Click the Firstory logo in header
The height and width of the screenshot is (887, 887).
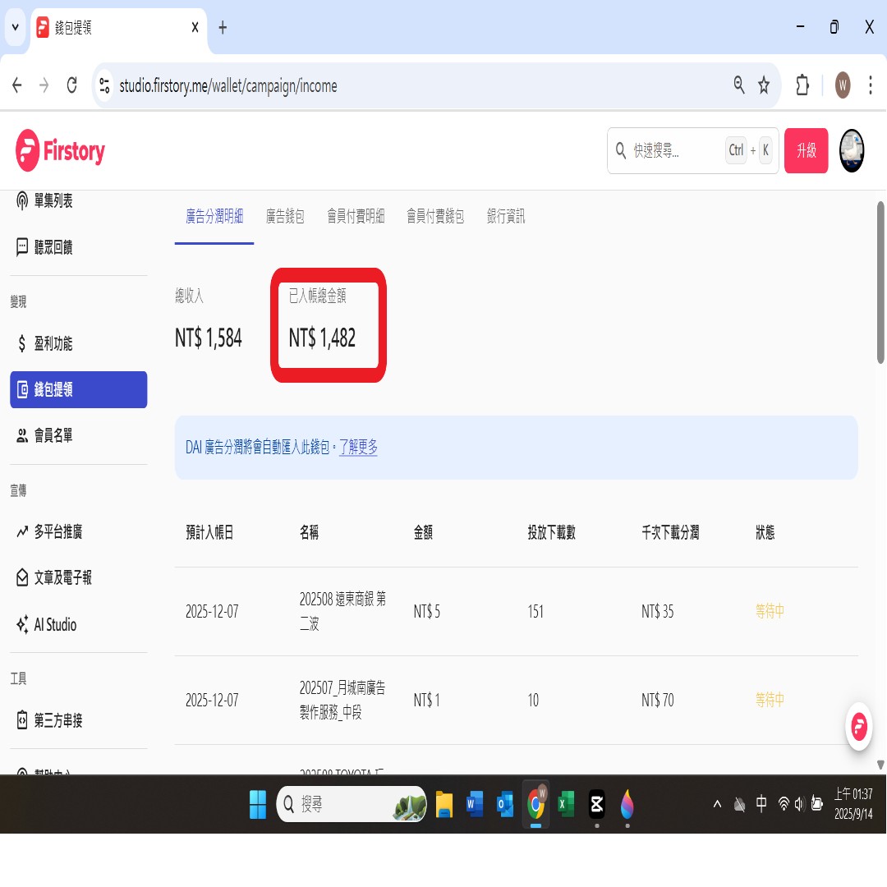(61, 151)
